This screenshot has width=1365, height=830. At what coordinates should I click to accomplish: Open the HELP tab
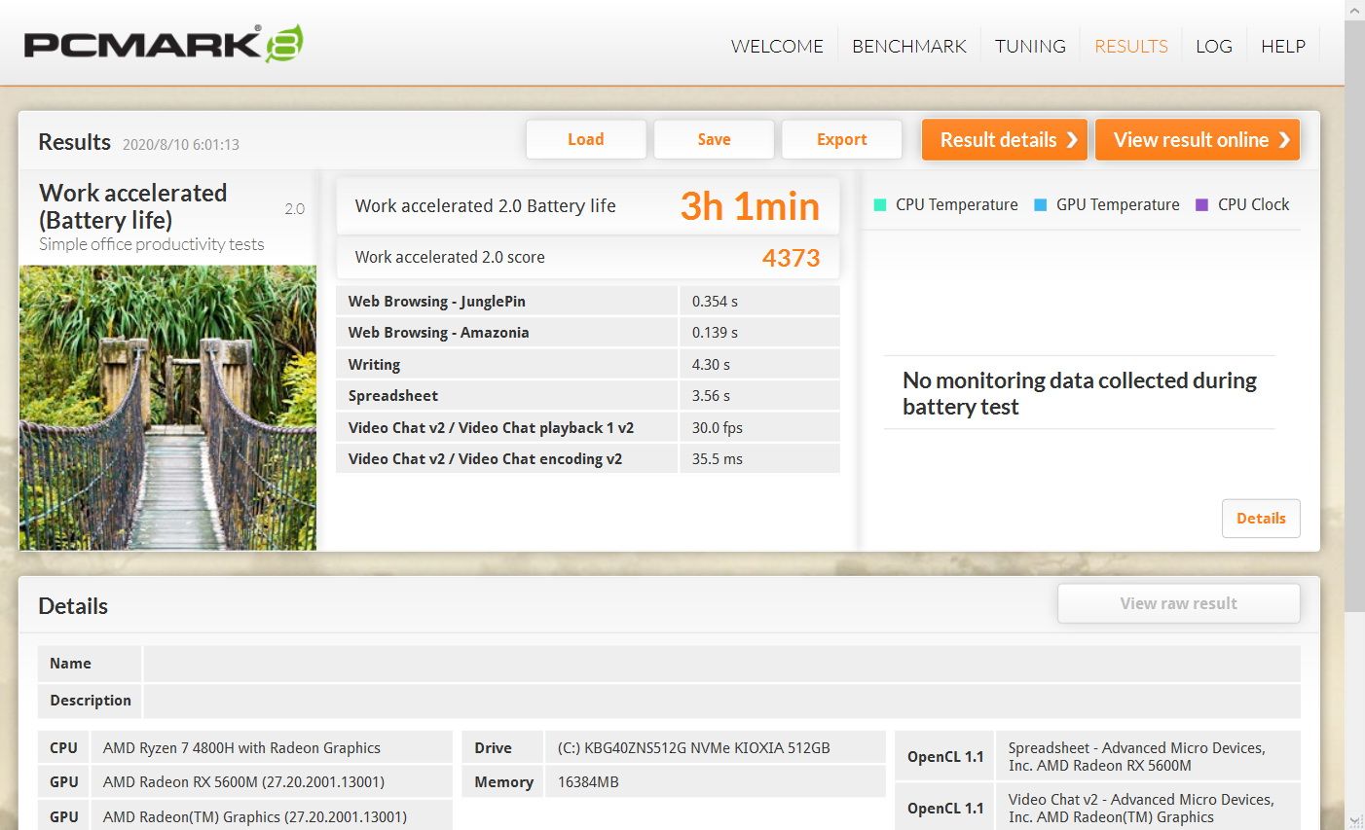point(1283,46)
